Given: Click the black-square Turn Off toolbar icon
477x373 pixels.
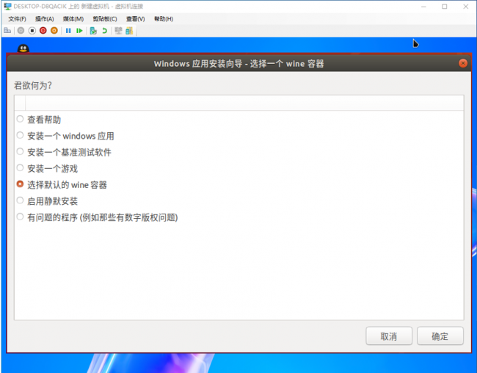Looking at the screenshot, I should pos(32,30).
